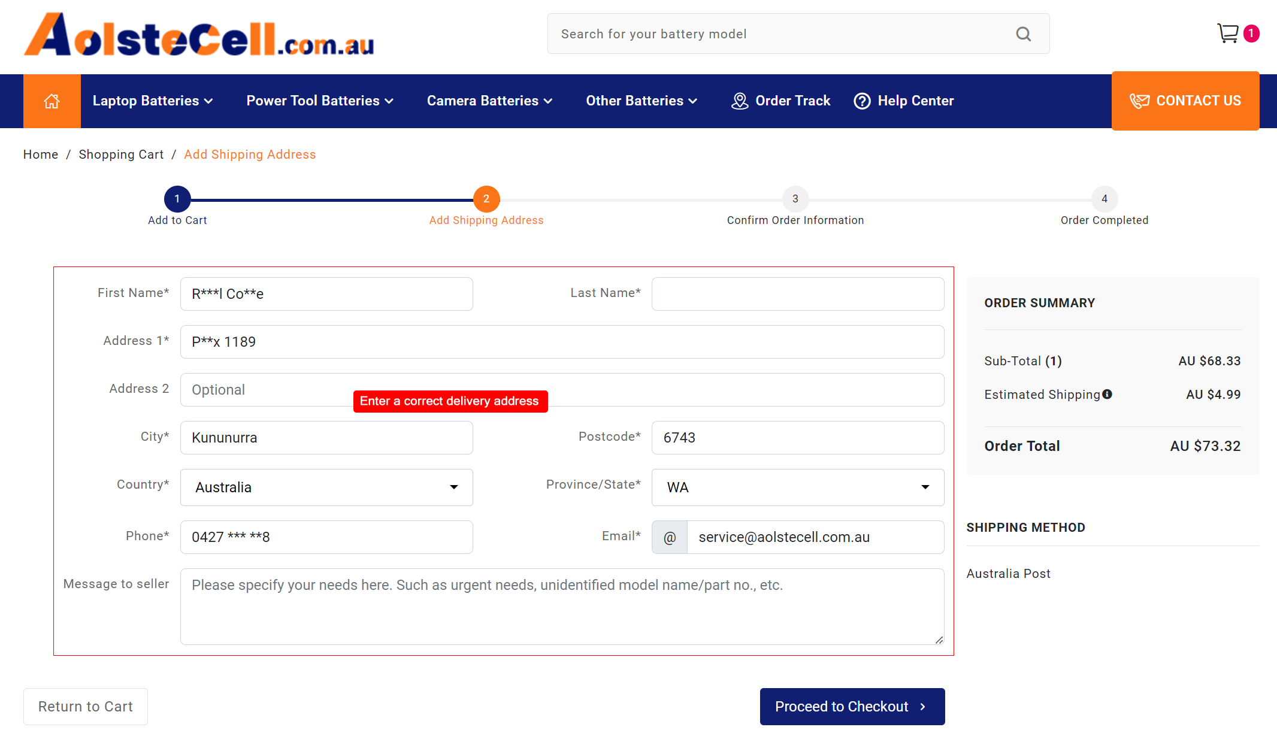Expand Laptop Batteries menu
The height and width of the screenshot is (733, 1277).
pyautogui.click(x=153, y=101)
